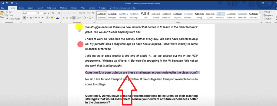Increase the paragraph indent
Screen dimensions: 277x106
click(x=84, y=13)
